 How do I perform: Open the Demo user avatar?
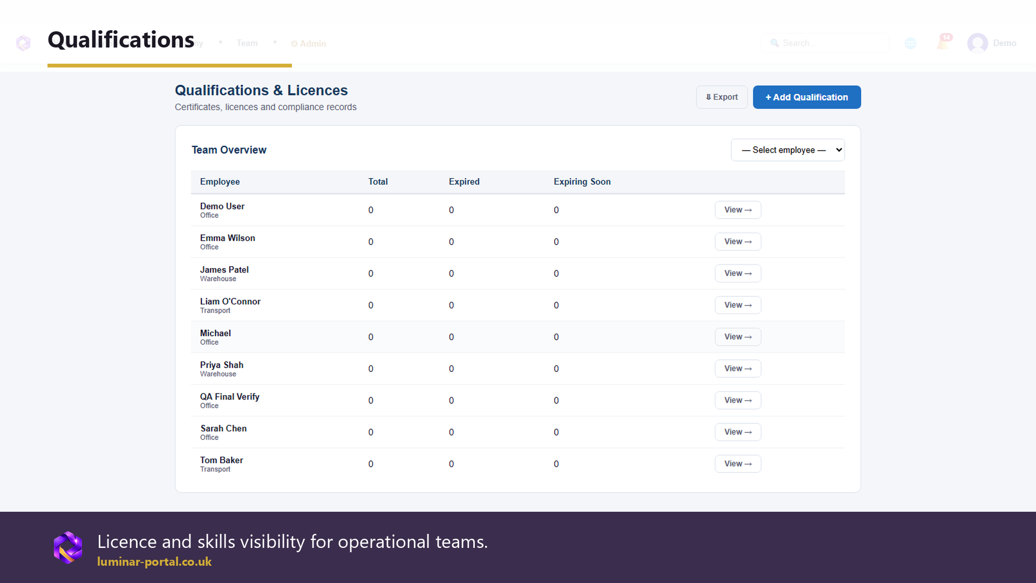[977, 43]
